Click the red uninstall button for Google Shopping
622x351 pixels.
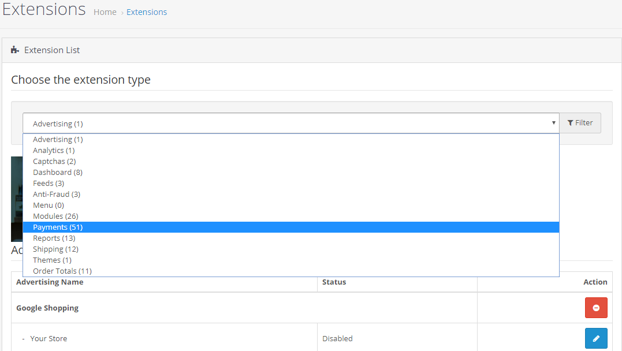click(596, 308)
